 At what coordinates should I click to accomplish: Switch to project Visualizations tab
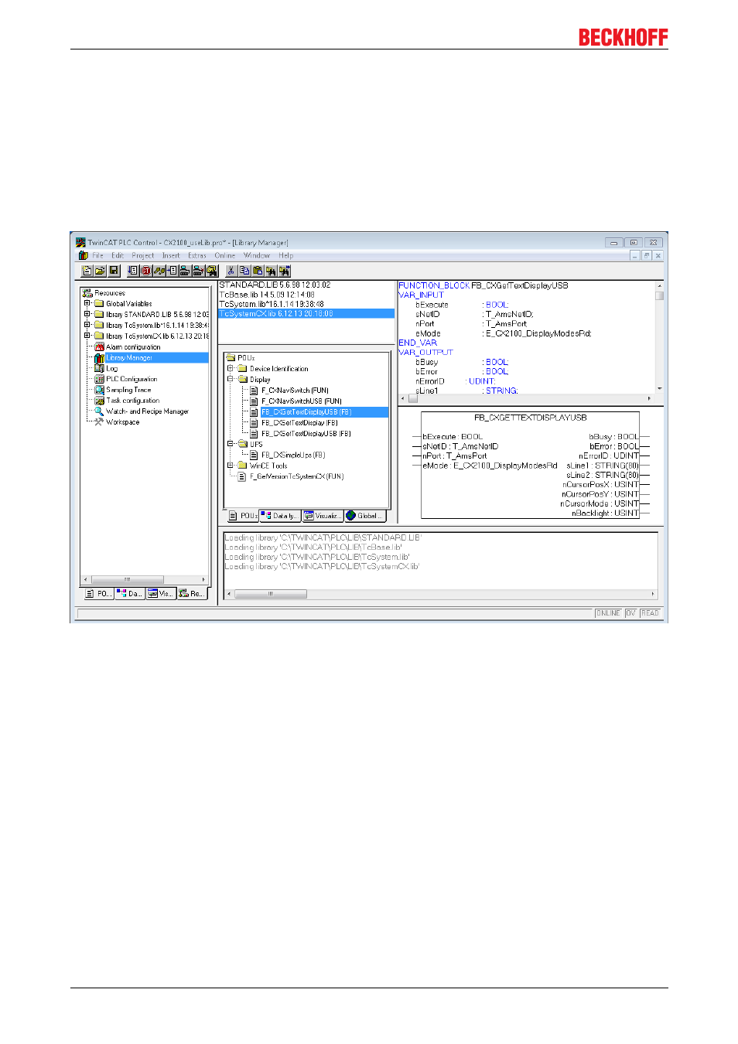(x=162, y=594)
